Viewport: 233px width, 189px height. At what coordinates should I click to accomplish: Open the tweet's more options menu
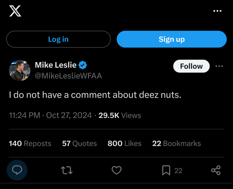pyautogui.click(x=219, y=66)
